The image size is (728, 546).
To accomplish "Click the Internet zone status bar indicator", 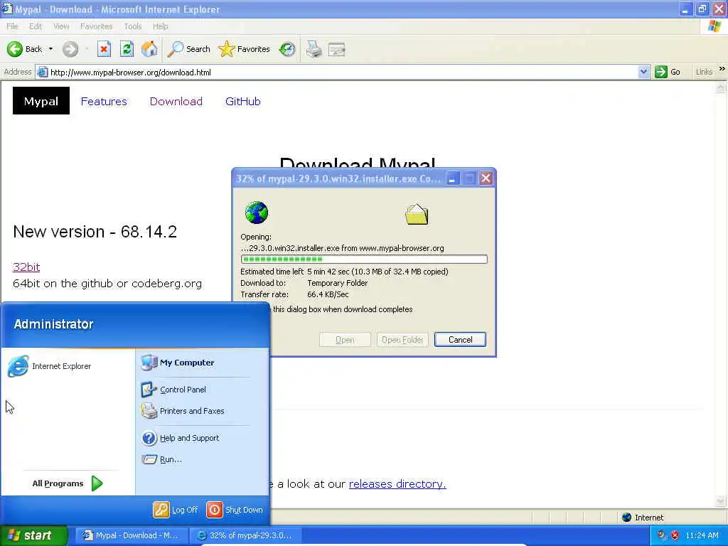I will [x=643, y=518].
